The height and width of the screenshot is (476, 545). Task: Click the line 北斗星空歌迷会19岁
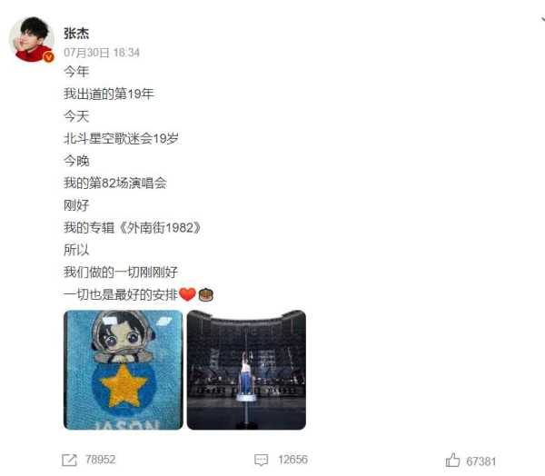click(x=121, y=138)
